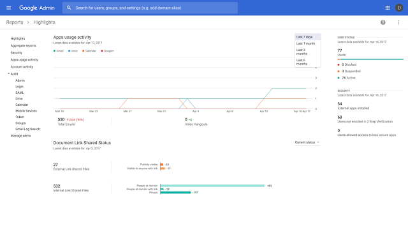This screenshot has height=231, width=408.
Task: Open the hamburger main menu
Action: point(8,8)
